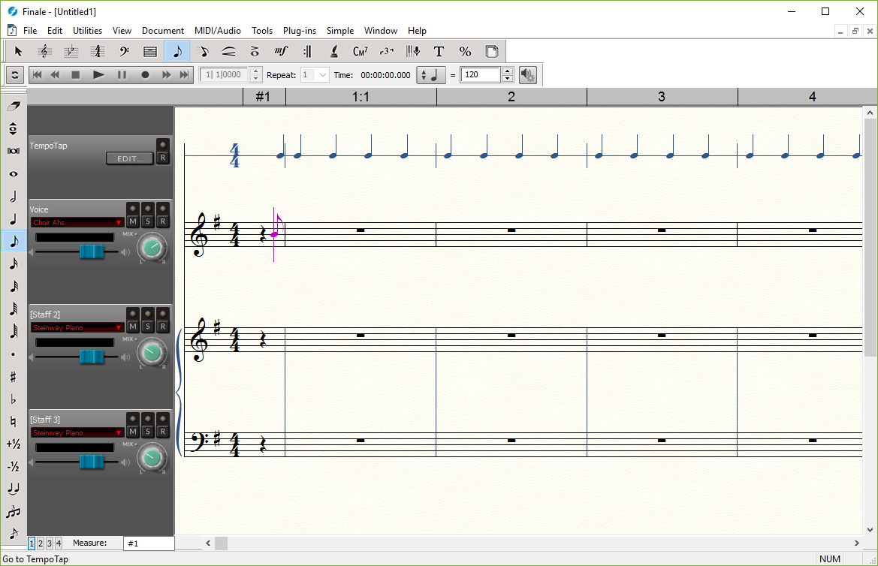Select the Smart Shape slur tool
Viewport: 878px width, 566px height.
point(228,52)
